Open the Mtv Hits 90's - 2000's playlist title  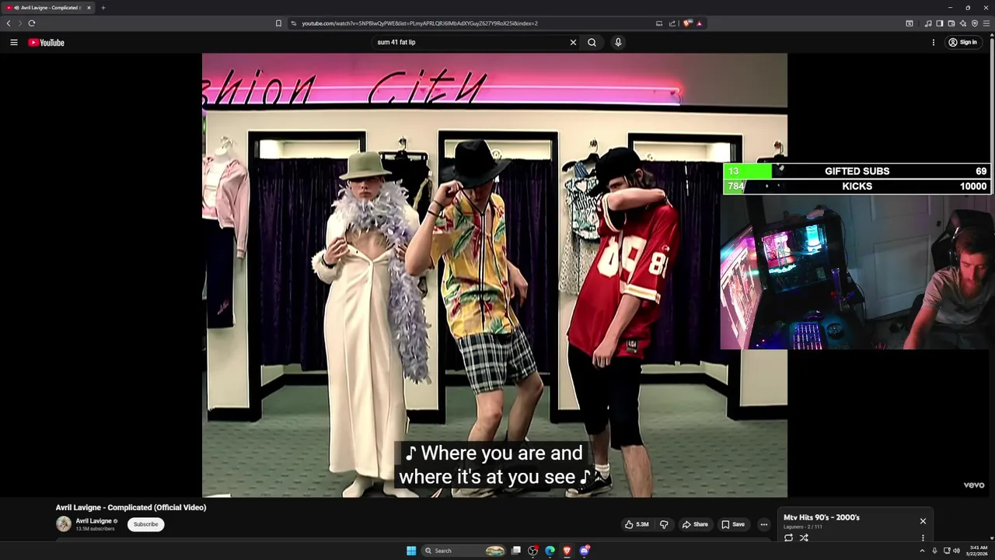tap(822, 517)
